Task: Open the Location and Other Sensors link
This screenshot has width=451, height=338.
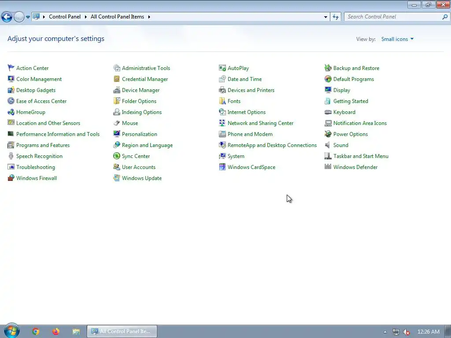Action: point(48,123)
